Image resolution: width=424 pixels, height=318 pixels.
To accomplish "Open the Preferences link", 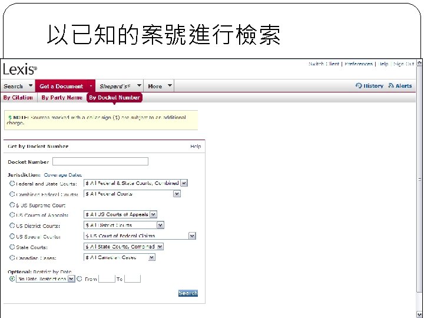I will pyautogui.click(x=359, y=64).
